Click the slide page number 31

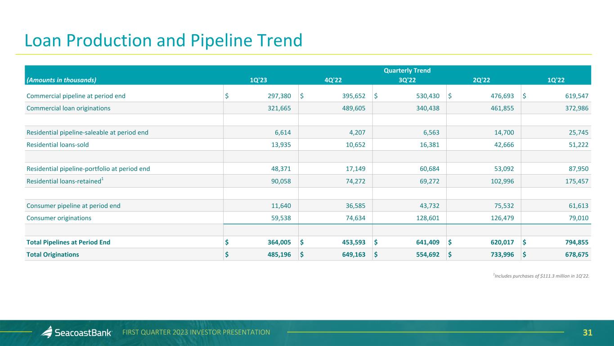587,333
